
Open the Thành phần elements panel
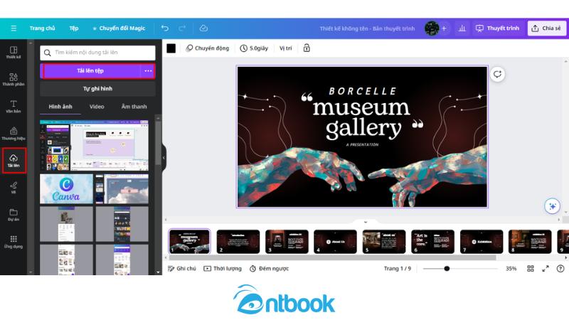click(14, 80)
